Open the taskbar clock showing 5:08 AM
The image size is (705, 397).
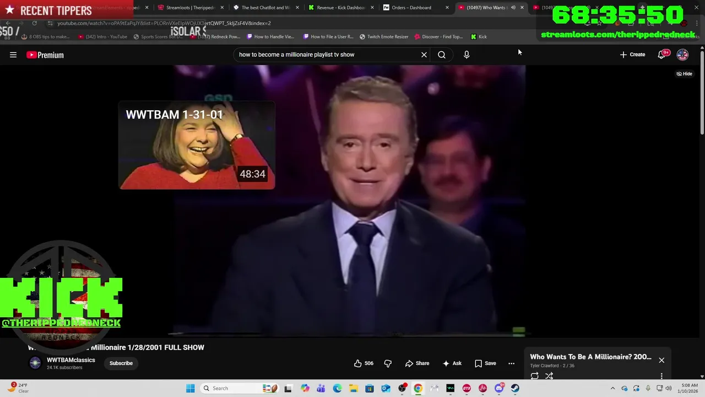tap(689, 388)
